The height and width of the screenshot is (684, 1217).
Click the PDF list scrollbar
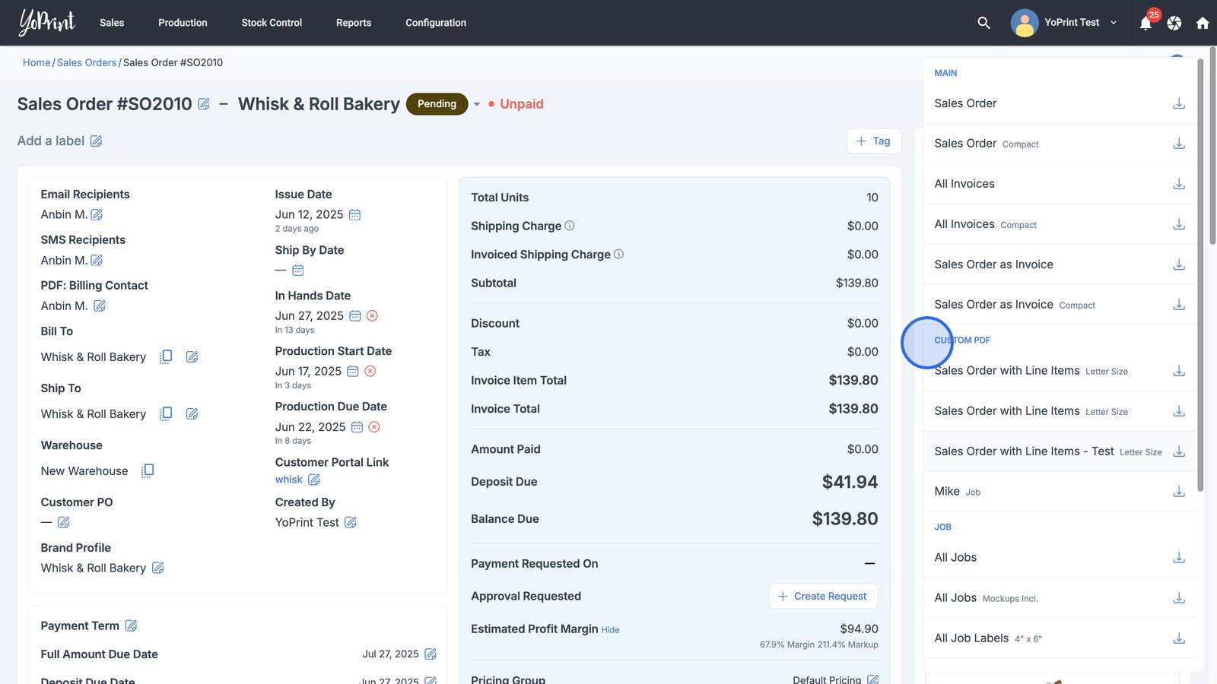(1200, 274)
